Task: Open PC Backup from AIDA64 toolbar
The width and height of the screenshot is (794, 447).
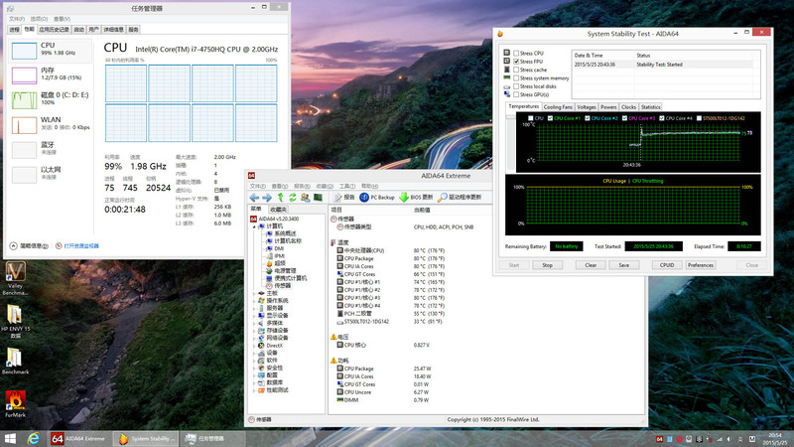Action: (x=376, y=198)
